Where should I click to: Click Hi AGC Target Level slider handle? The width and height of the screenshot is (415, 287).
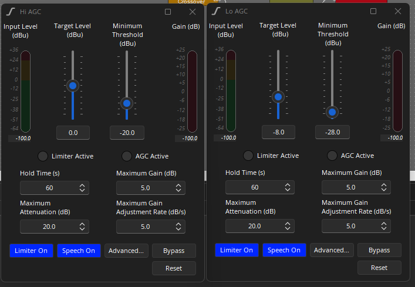click(x=73, y=86)
